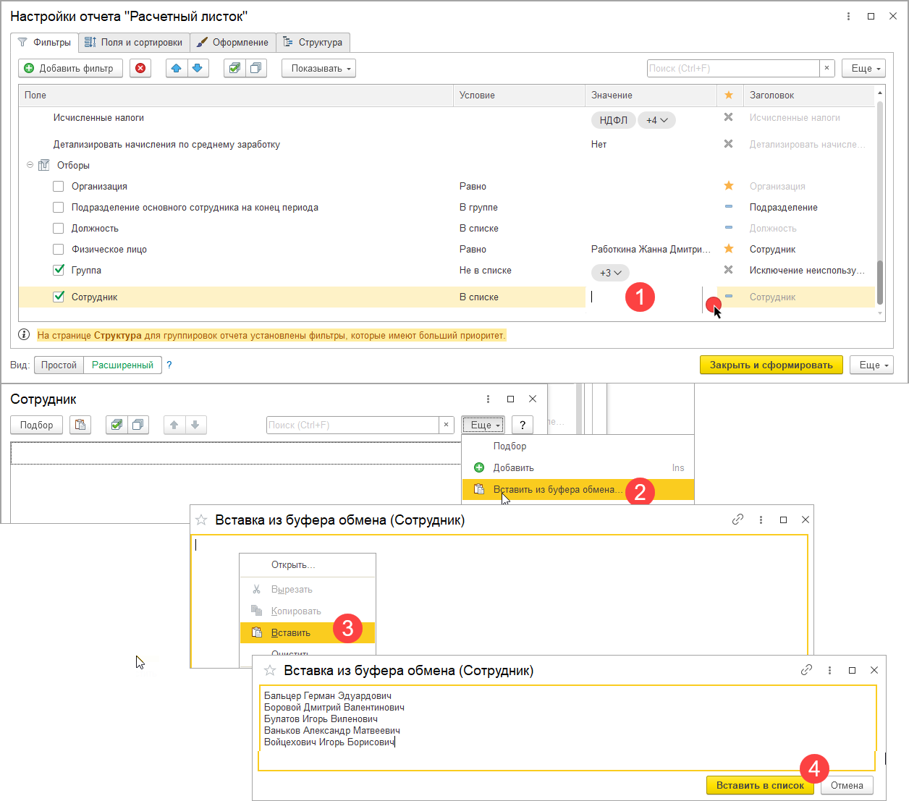Click Закрыть и сформировать button
Image resolution: width=909 pixels, height=801 pixels.
[771, 365]
